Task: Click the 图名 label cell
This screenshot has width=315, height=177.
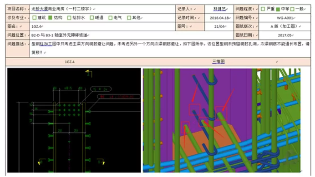Action: pos(18,26)
